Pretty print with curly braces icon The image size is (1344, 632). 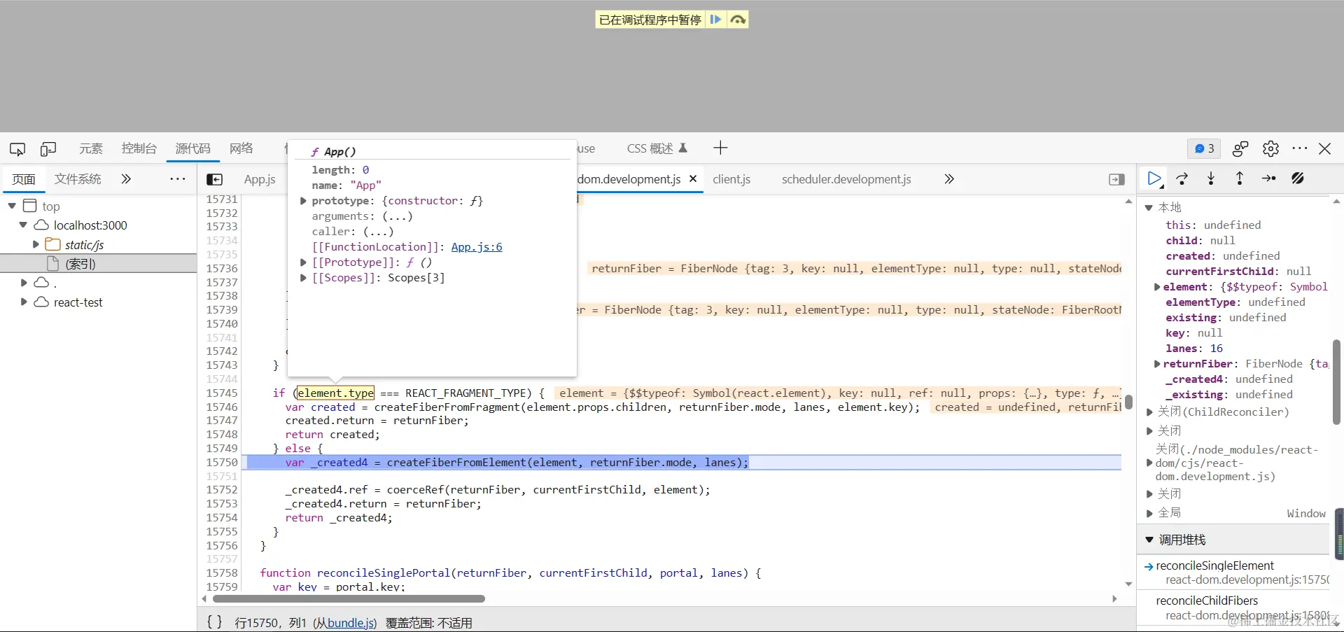pos(215,622)
